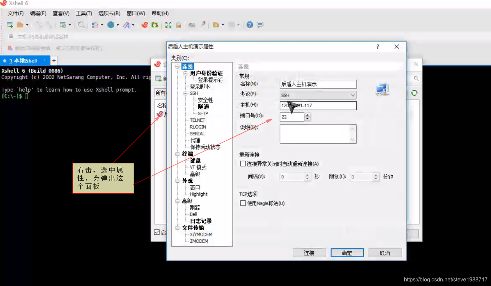The image size is (491, 286).
Task: Enable 使用Nagle算法 checkbox
Action: 243,203
